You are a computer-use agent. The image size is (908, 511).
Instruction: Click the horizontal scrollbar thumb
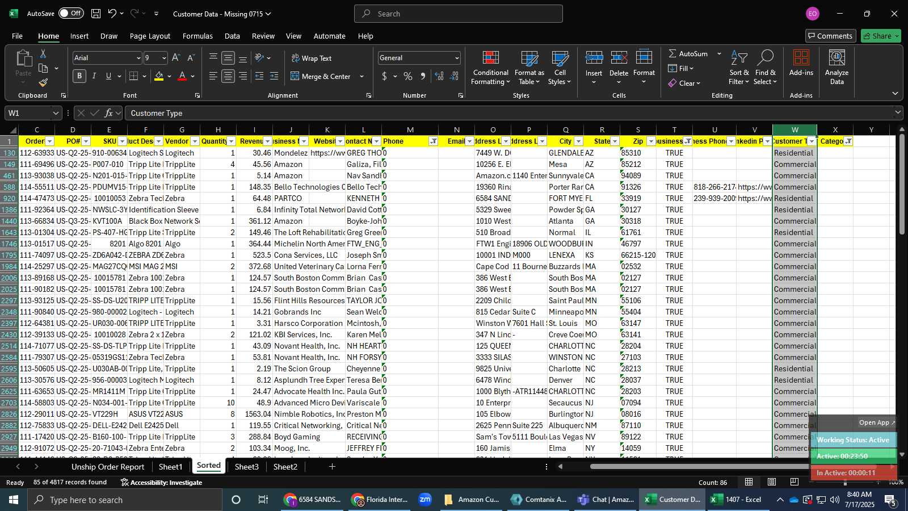(733, 467)
